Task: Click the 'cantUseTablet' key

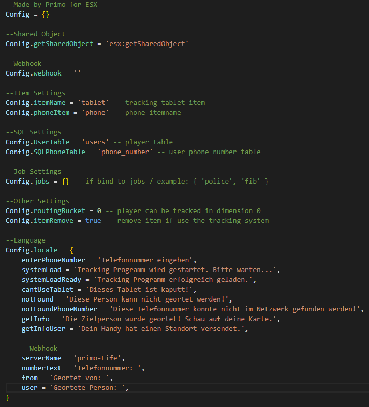Action: pyautogui.click(x=47, y=290)
